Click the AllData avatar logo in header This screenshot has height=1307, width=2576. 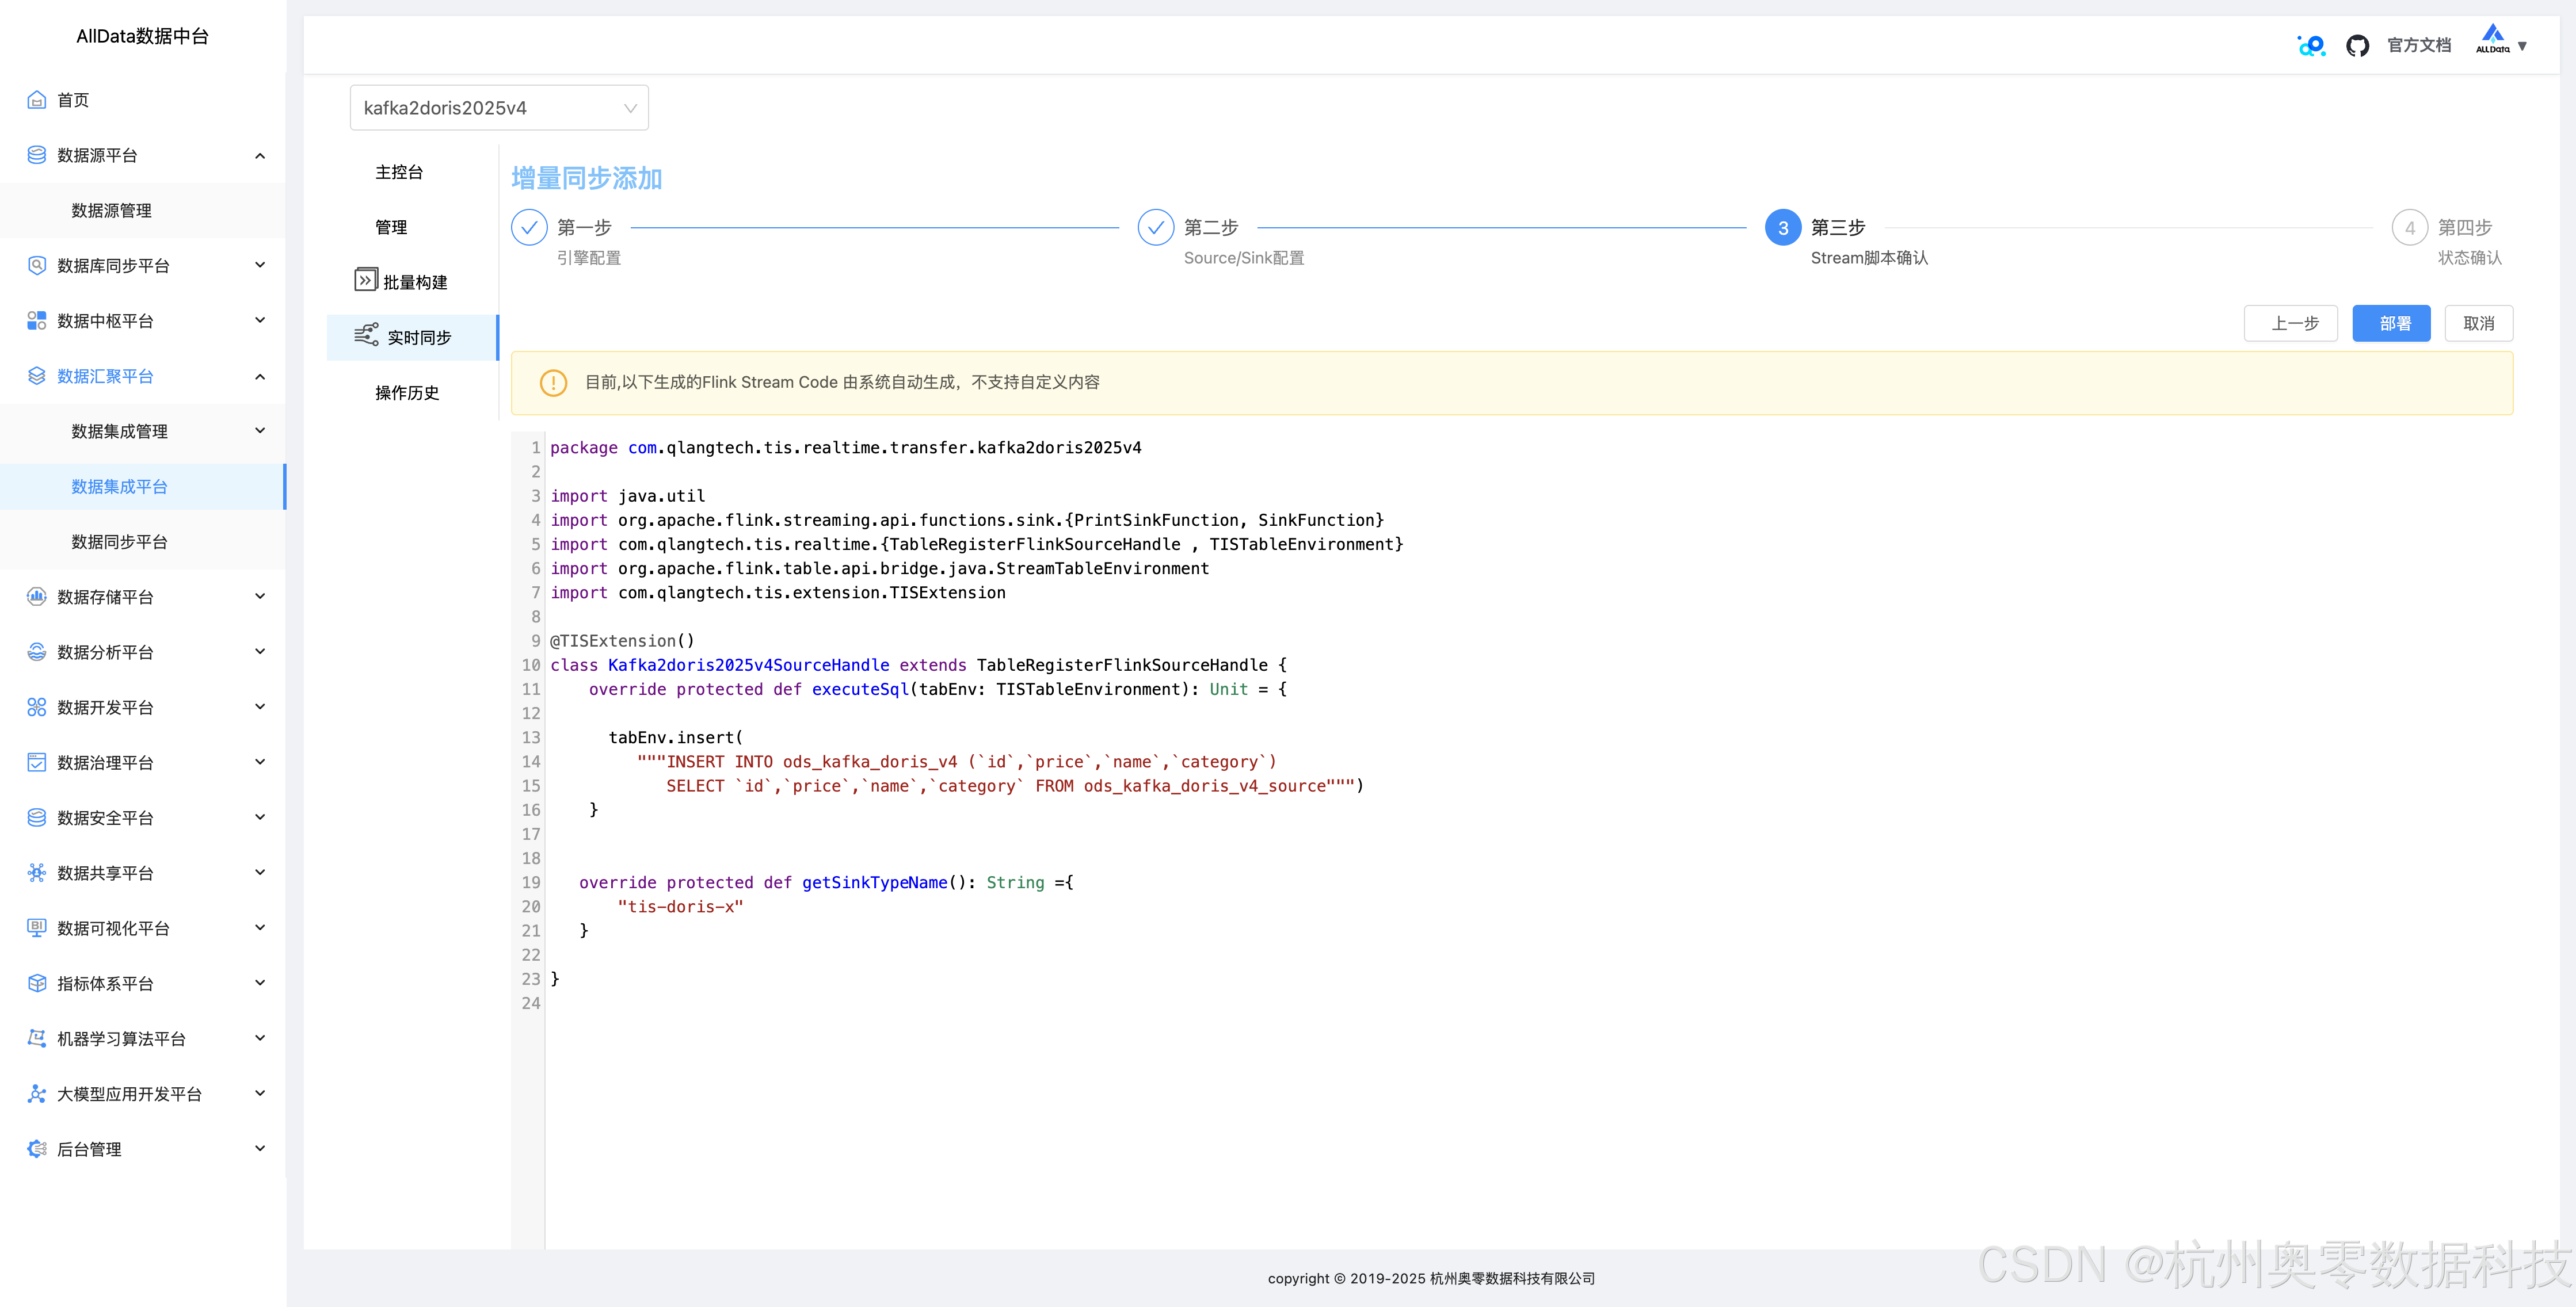pos(2492,40)
